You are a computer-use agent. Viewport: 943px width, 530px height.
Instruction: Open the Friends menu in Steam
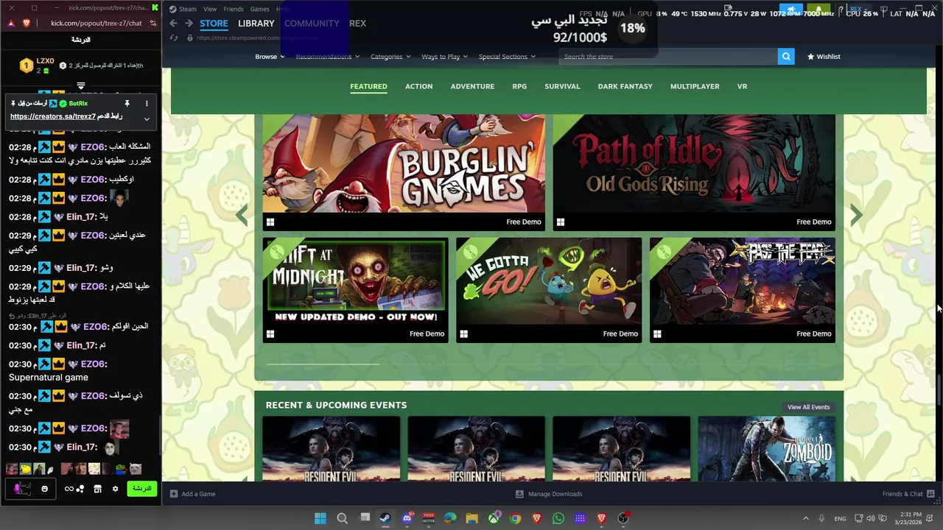coord(234,10)
